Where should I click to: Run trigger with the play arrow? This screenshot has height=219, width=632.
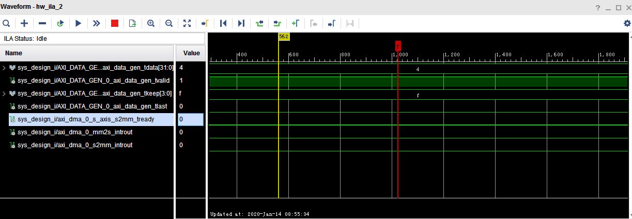[x=79, y=23]
